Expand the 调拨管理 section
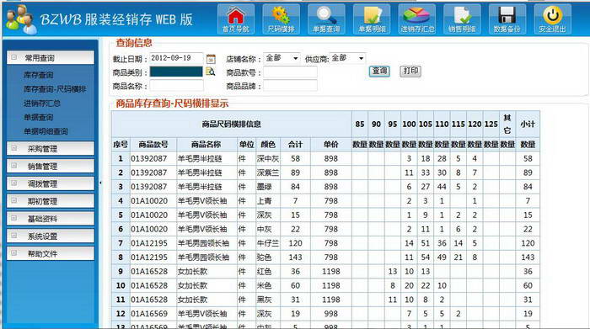590x329 pixels. [14, 183]
